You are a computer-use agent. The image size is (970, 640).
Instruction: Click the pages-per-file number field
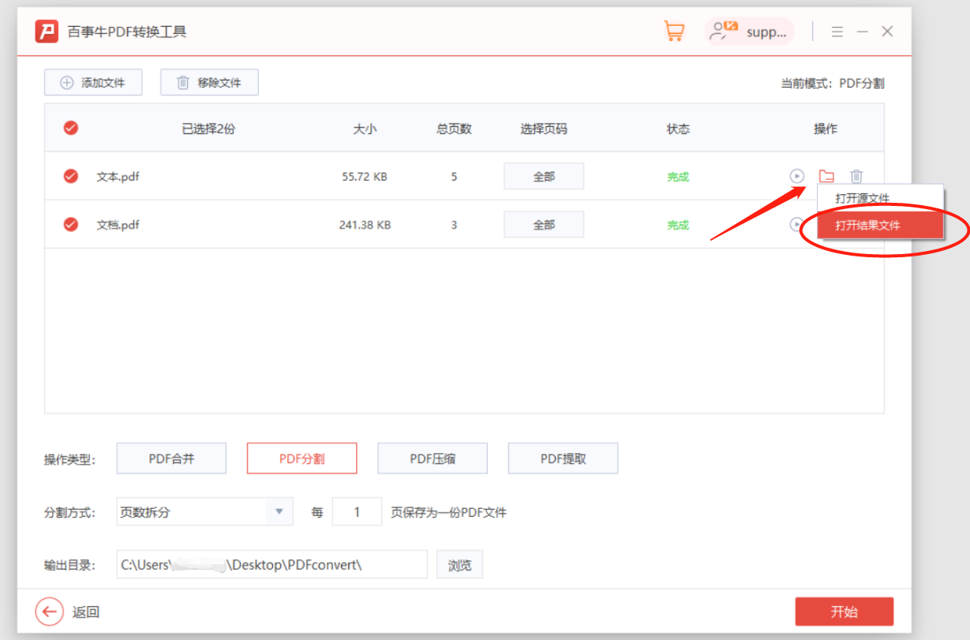click(x=357, y=512)
